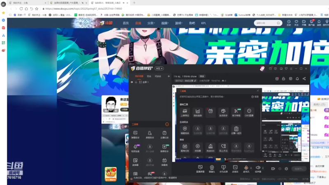Switch to the first orange scene tab
The height and width of the screenshot is (185, 329).
[139, 76]
